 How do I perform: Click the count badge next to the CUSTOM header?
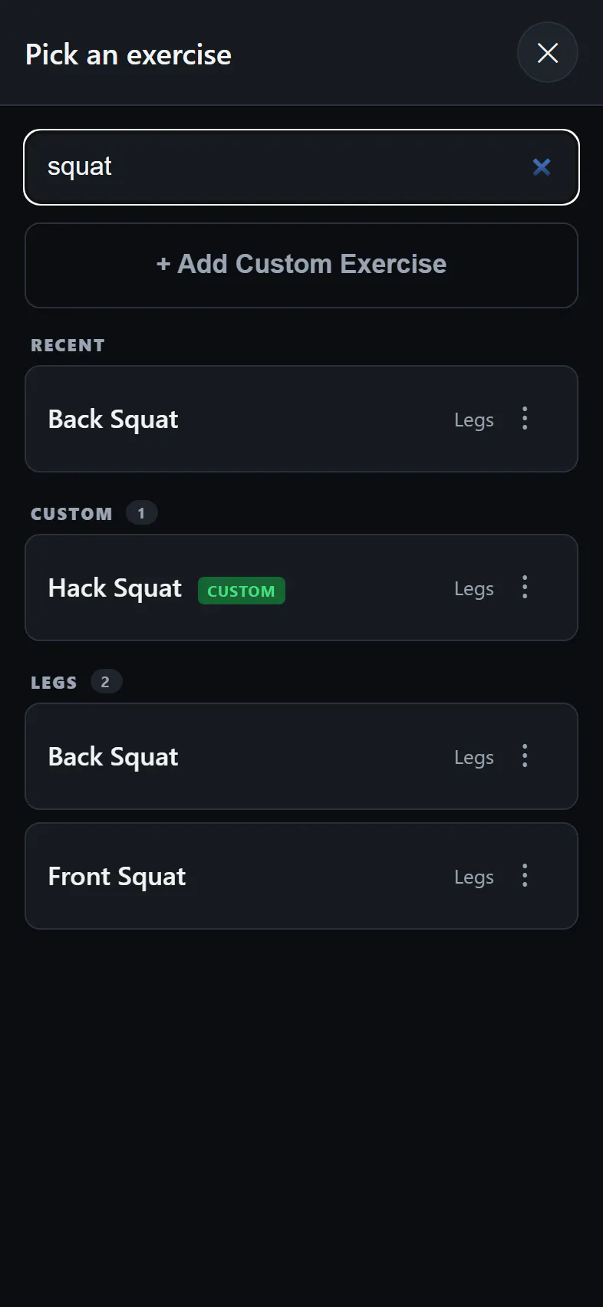(x=141, y=513)
